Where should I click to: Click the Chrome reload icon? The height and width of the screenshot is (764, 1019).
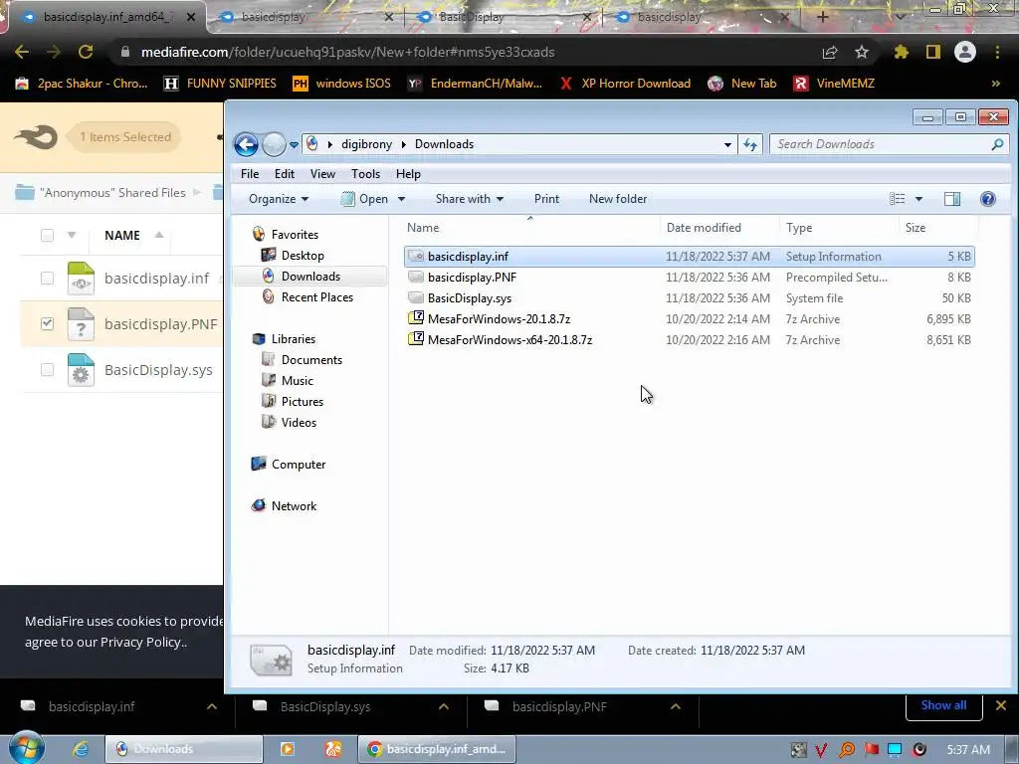click(x=86, y=52)
